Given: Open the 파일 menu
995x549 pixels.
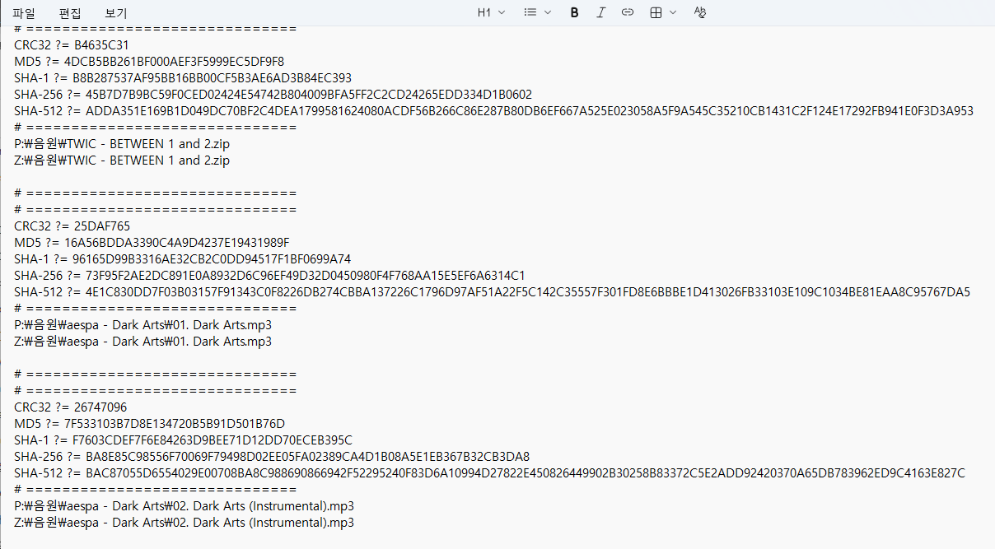Looking at the screenshot, I should (24, 13).
